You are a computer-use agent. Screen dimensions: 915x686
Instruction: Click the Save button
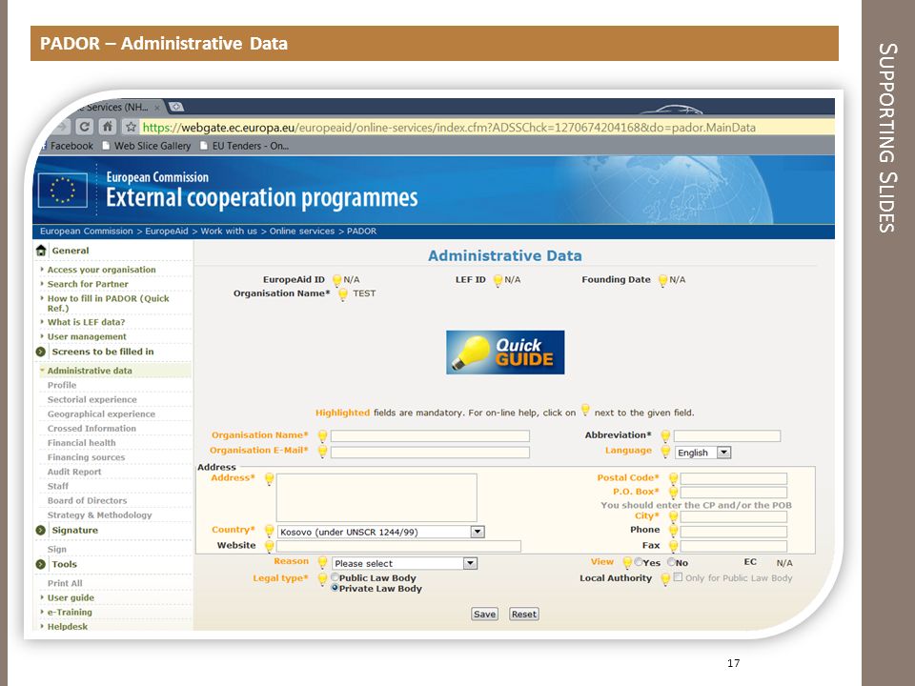pyautogui.click(x=484, y=614)
